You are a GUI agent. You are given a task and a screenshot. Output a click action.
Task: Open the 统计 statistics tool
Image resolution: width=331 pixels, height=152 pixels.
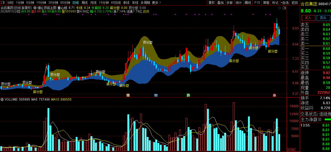[x=239, y=3]
